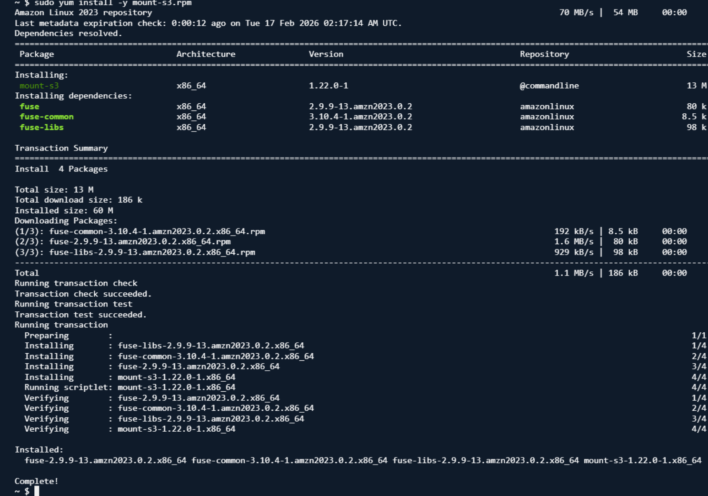Click the "98 k" size value
708x496 pixels.
(697, 127)
